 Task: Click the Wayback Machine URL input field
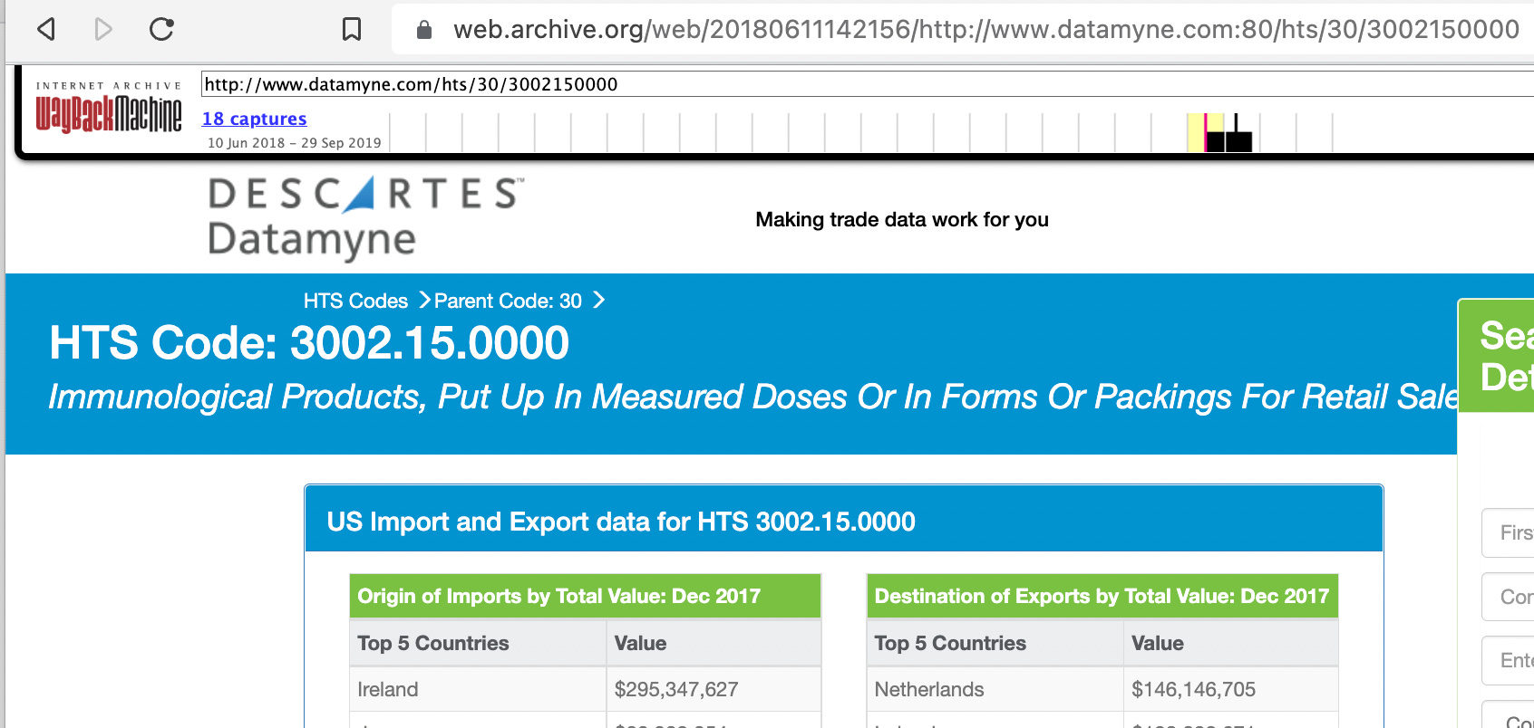click(x=867, y=84)
